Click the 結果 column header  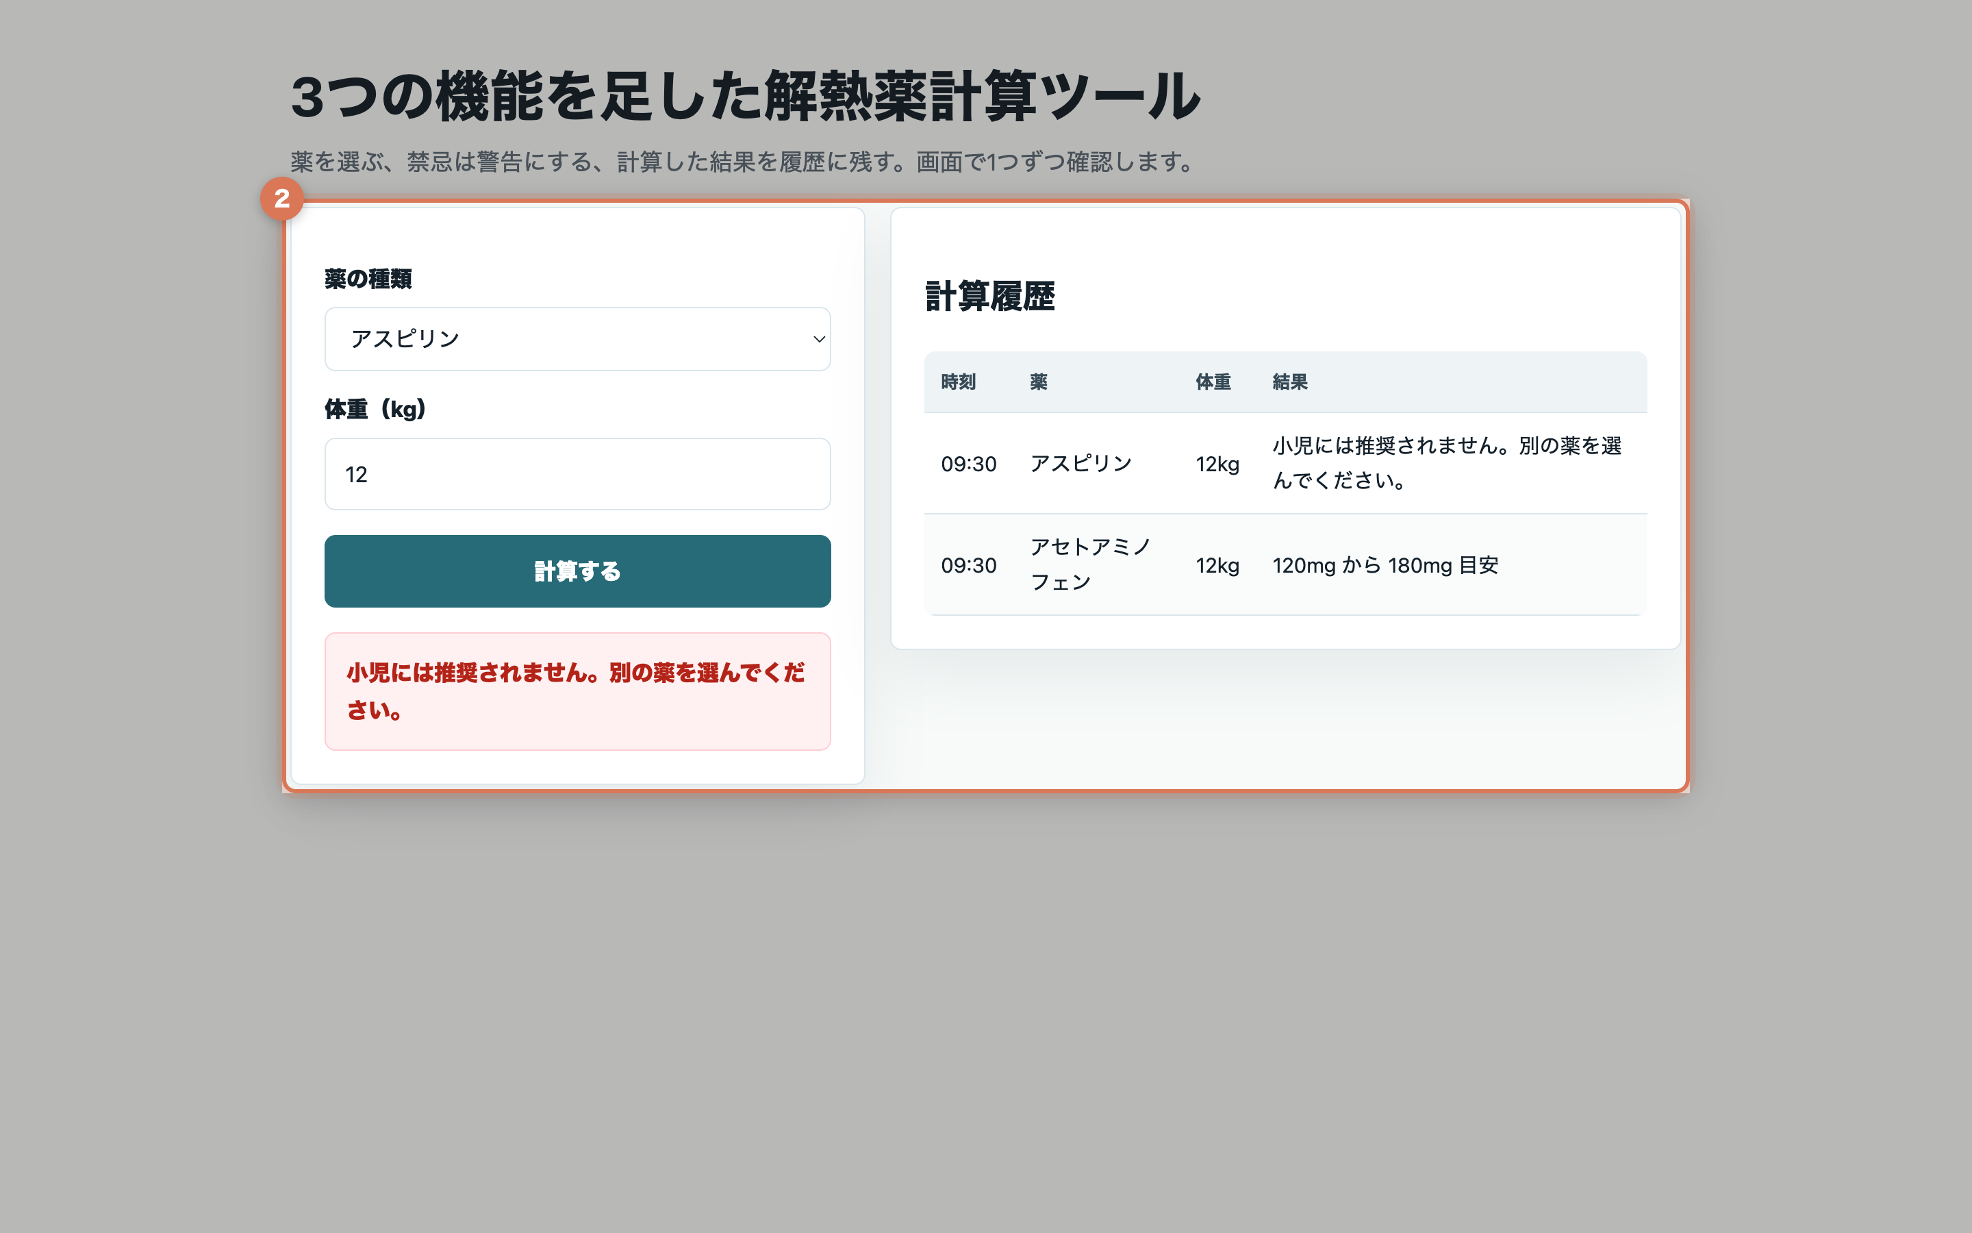tap(1290, 382)
